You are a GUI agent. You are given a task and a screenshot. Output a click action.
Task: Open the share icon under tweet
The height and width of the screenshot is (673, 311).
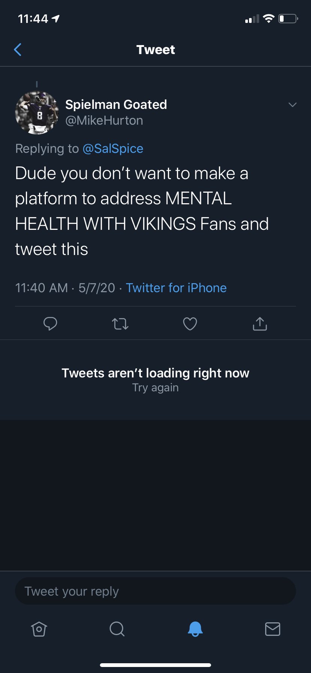[260, 323]
